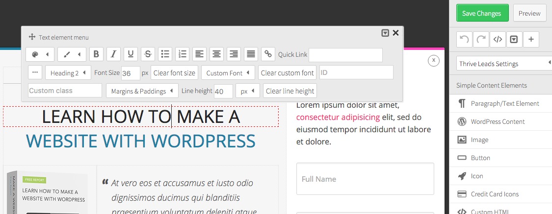552x214 pixels.
Task: Enable justified text alignment
Action: pos(251,54)
